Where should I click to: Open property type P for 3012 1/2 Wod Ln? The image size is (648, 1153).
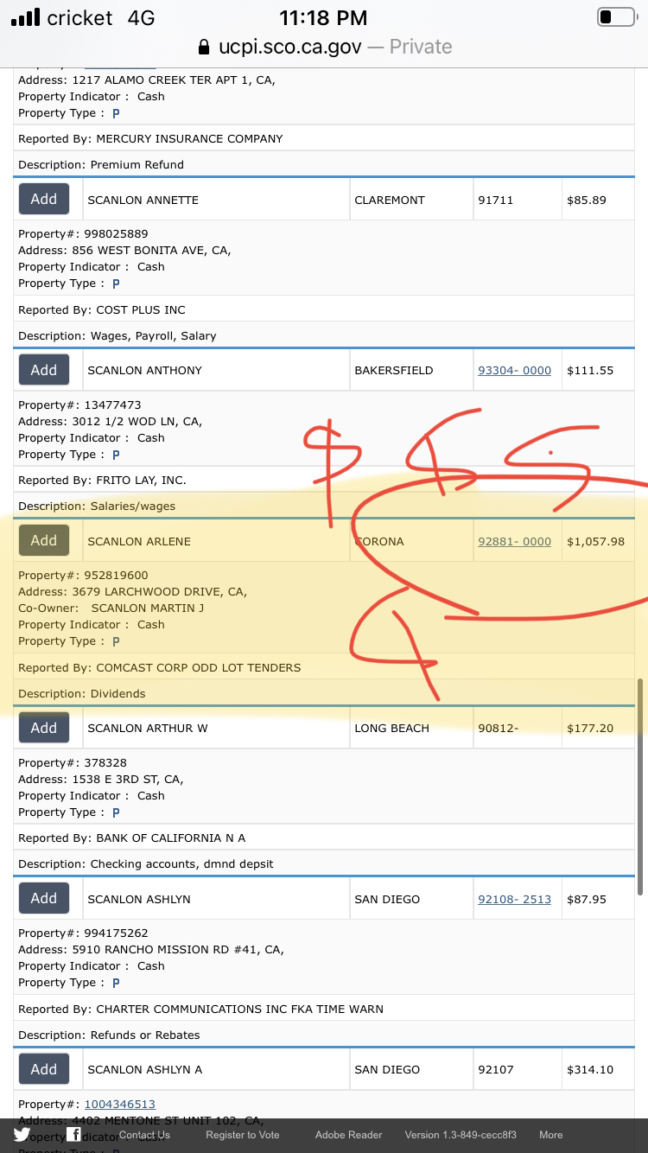point(116,455)
